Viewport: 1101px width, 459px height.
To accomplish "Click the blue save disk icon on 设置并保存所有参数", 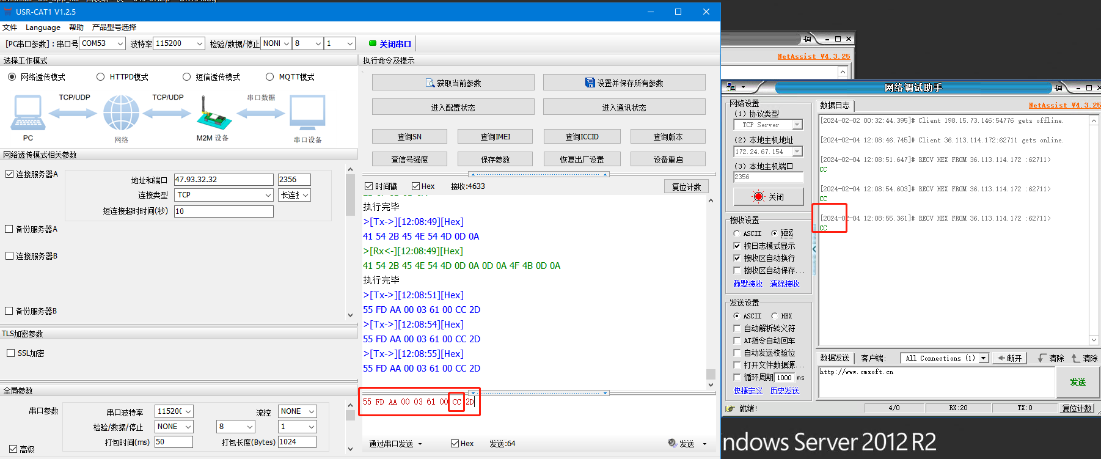I will tap(590, 83).
